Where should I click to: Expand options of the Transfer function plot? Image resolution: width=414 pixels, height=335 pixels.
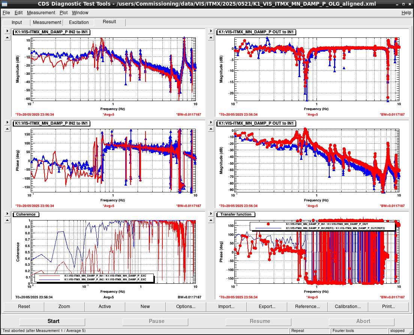click(211, 214)
